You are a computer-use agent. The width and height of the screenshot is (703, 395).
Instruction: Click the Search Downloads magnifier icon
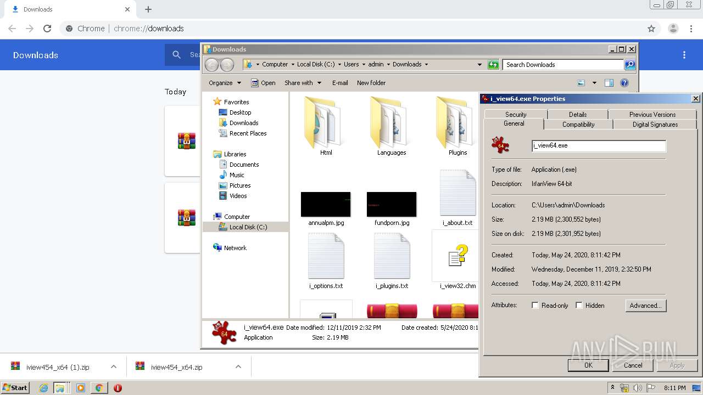[x=630, y=65]
